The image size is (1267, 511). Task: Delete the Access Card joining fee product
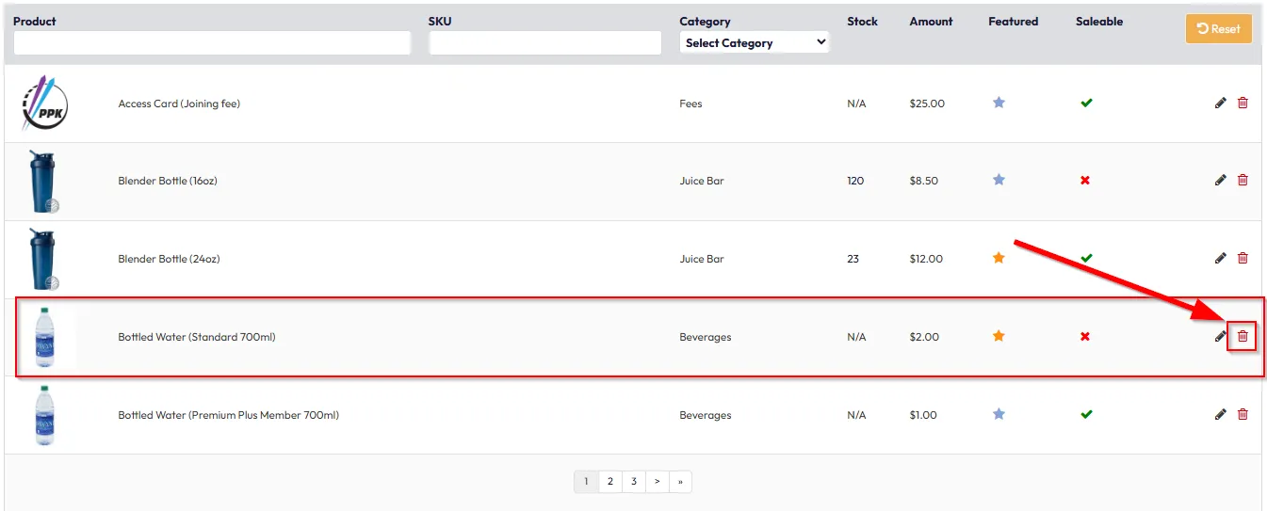pyautogui.click(x=1243, y=103)
